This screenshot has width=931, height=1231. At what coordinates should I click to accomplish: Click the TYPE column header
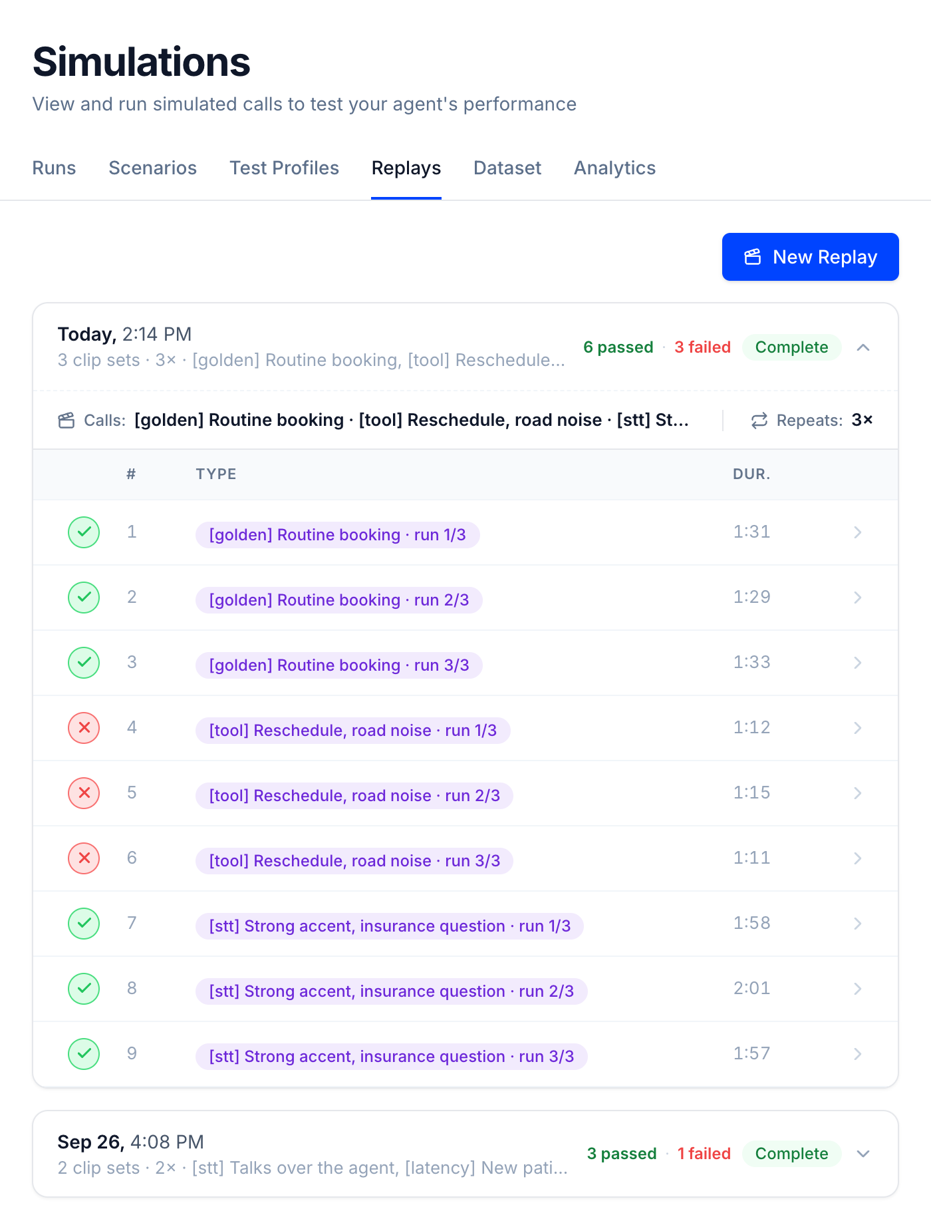click(216, 474)
